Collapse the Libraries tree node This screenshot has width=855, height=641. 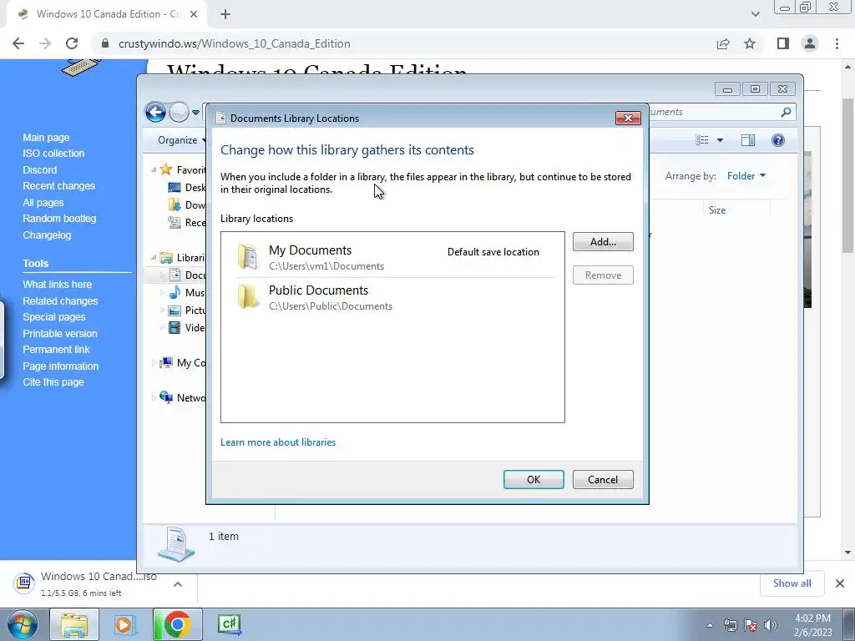click(154, 257)
